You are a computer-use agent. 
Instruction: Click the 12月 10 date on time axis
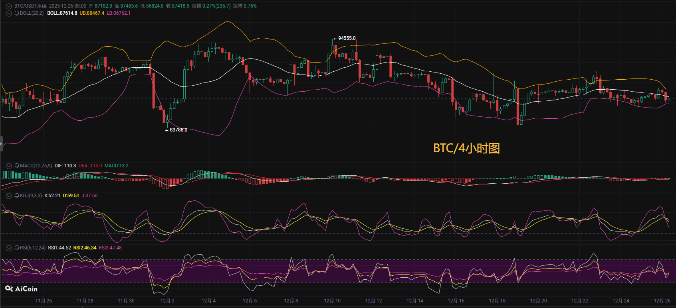[x=332, y=301]
